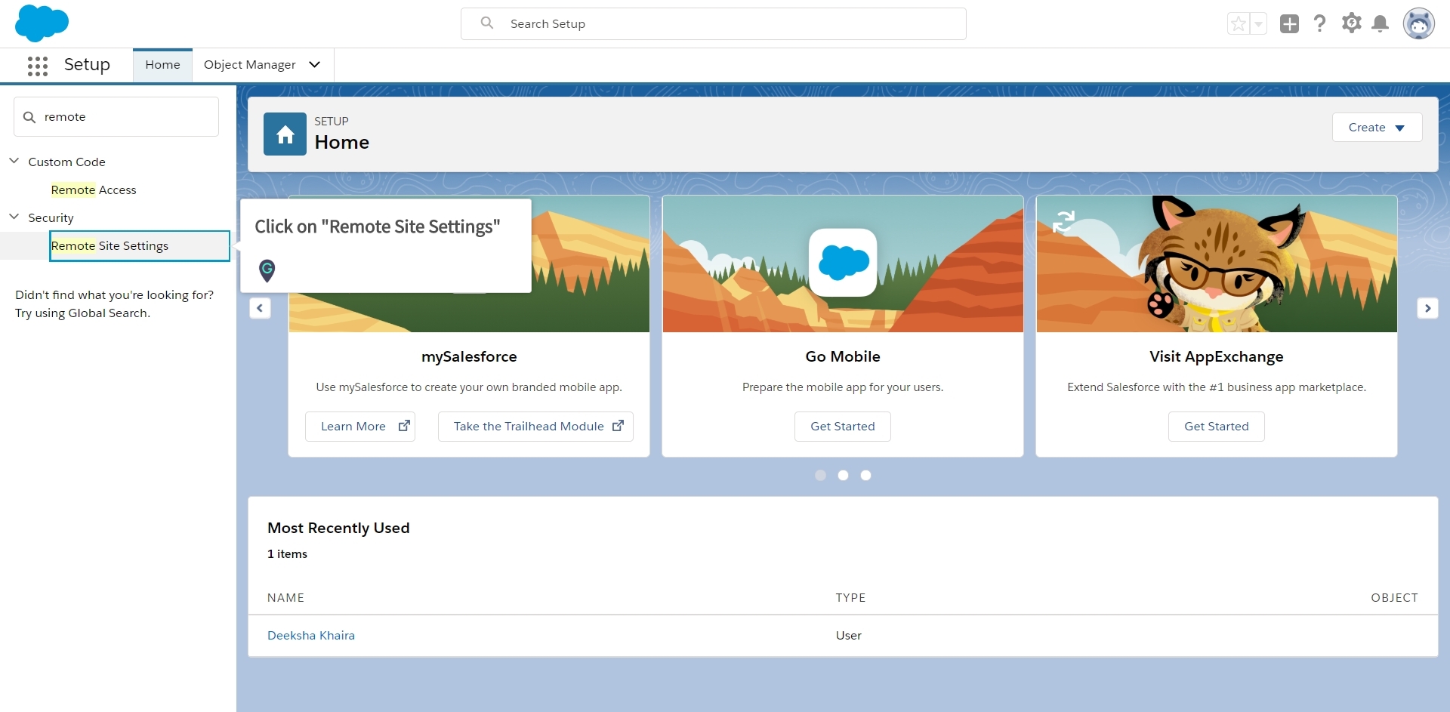The width and height of the screenshot is (1450, 712).
Task: Select the first carousel page dot
Action: click(x=820, y=475)
